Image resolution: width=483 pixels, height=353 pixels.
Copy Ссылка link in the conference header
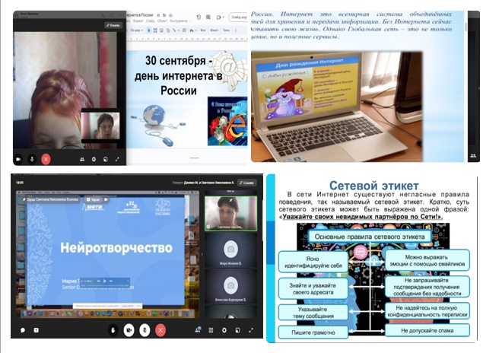(x=247, y=183)
